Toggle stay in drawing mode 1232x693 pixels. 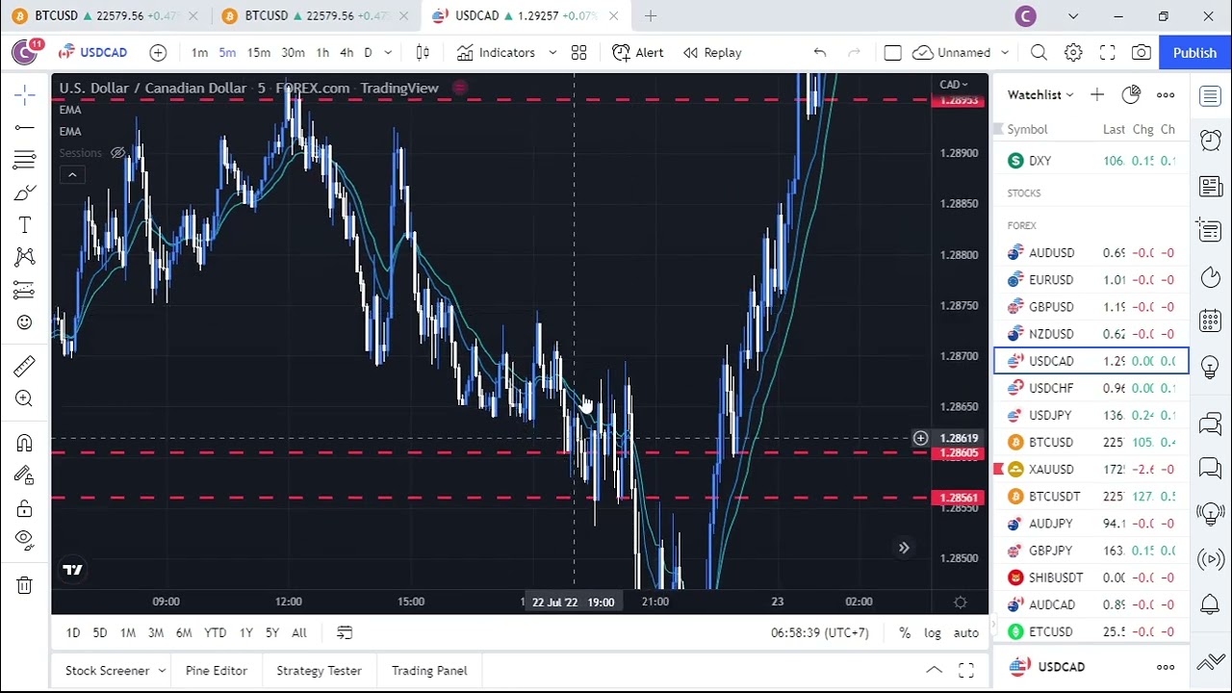point(24,475)
